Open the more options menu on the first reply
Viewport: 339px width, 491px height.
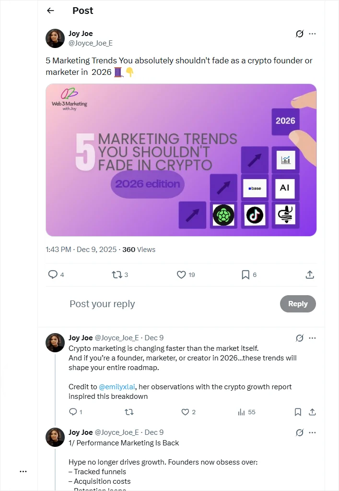pyautogui.click(x=312, y=338)
